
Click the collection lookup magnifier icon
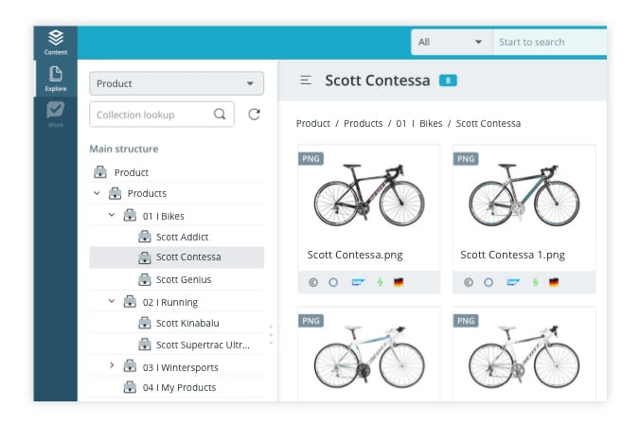(x=220, y=115)
